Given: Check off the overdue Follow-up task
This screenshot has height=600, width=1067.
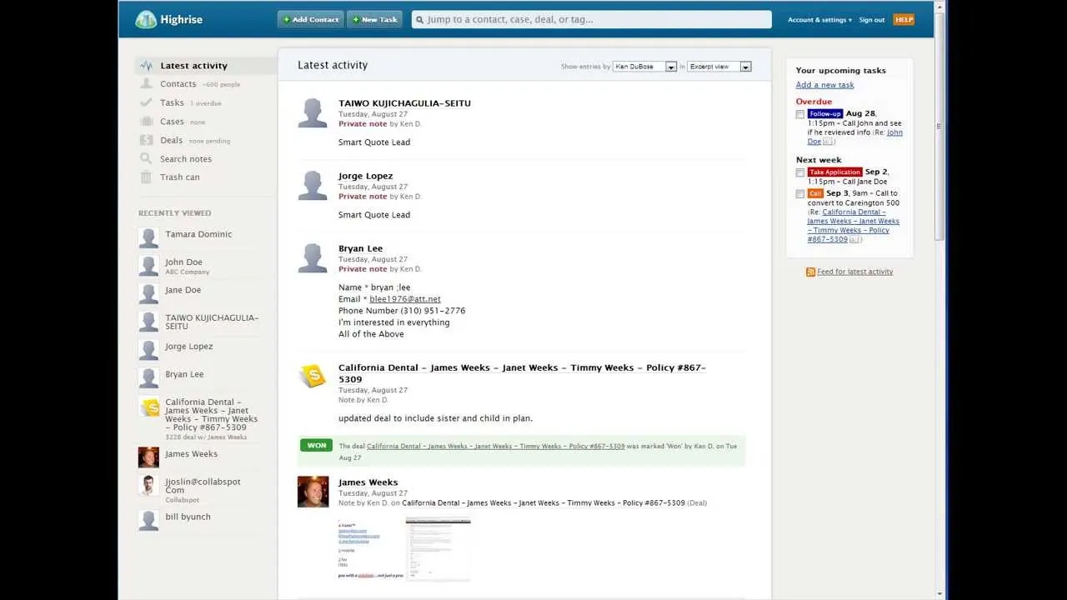Looking at the screenshot, I should [799, 114].
